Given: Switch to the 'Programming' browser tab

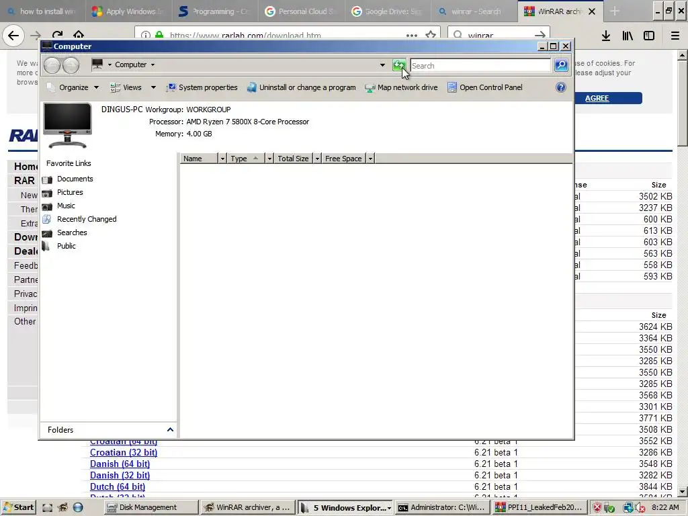Looking at the screenshot, I should click(x=214, y=11).
